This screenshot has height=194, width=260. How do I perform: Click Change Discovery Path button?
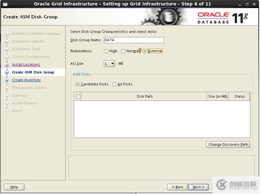click(x=228, y=144)
